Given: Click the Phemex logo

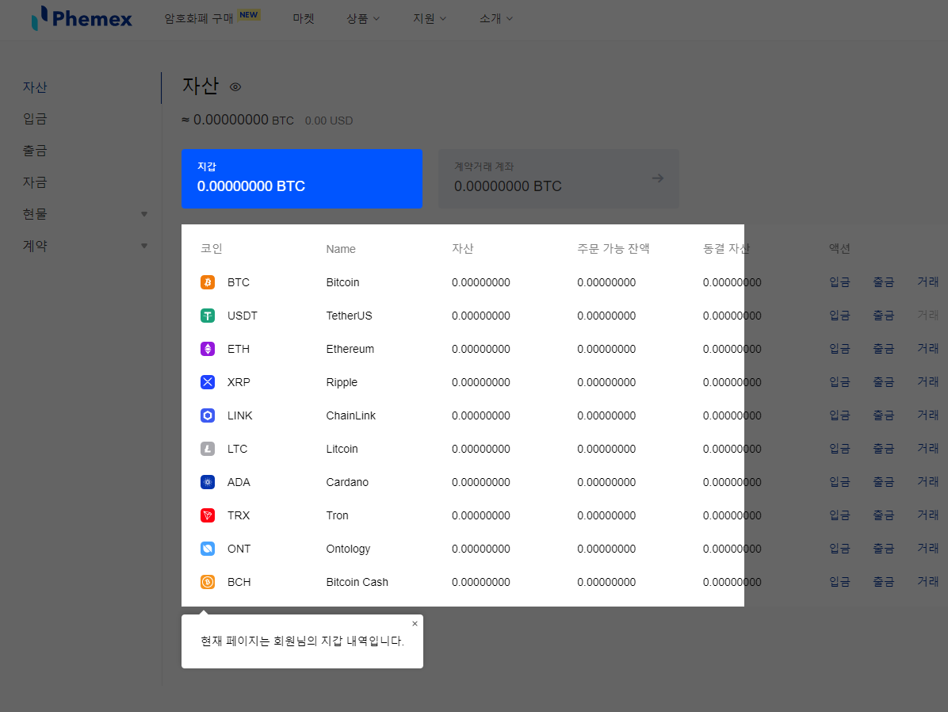Looking at the screenshot, I should 82,18.
